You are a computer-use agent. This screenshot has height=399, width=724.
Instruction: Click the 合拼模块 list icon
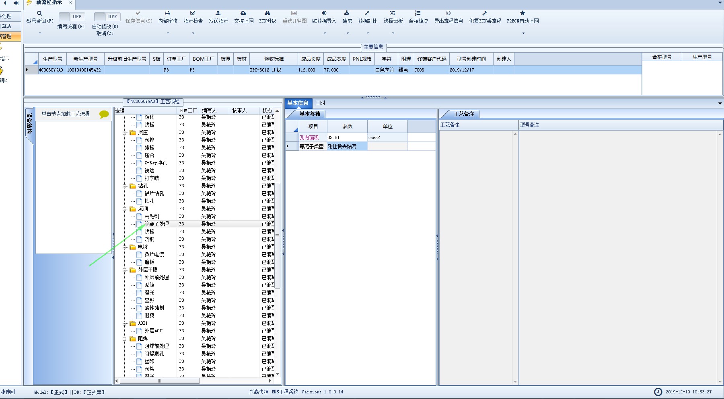[418, 13]
